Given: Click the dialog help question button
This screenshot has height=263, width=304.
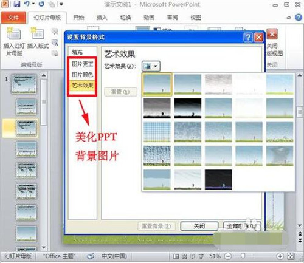Looking at the screenshot, I should (248, 38).
